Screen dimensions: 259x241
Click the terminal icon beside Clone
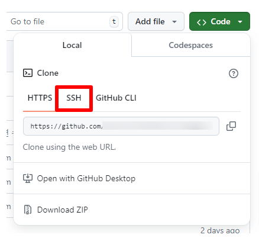click(28, 73)
